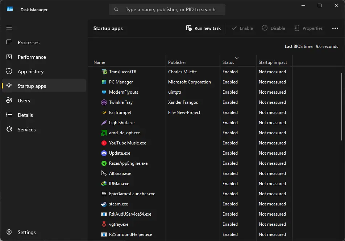Click the App history clock icon

click(9, 71)
